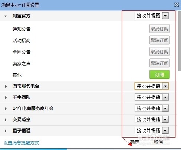The height and width of the screenshot is (150, 181).
Task: Unsubscribe from 通知公告
Action: 159,29
